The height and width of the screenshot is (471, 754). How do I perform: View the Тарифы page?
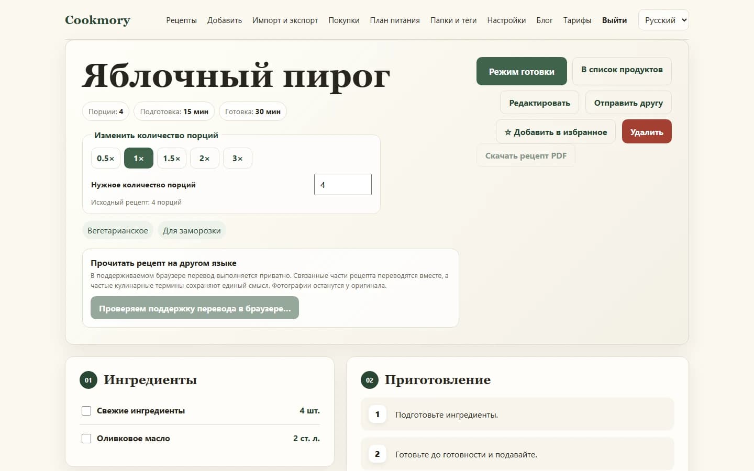coord(578,20)
